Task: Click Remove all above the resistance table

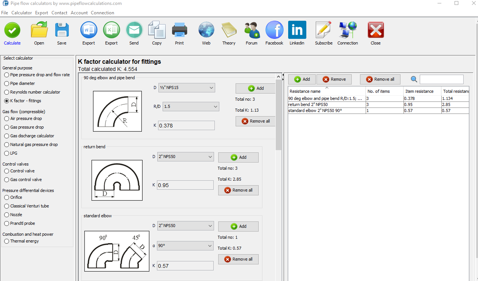Action: tap(380, 79)
